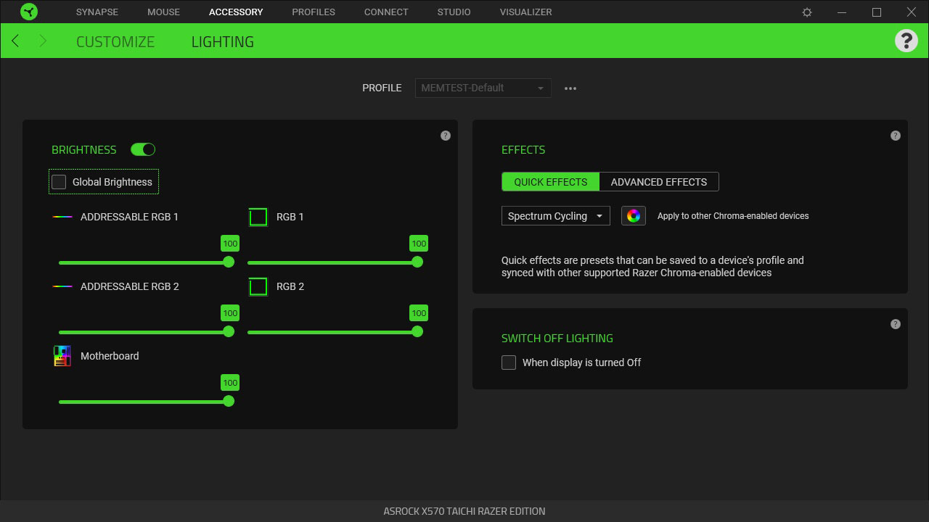Click the Chroma color wheel sync button
This screenshot has height=522, width=929.
pyautogui.click(x=634, y=216)
